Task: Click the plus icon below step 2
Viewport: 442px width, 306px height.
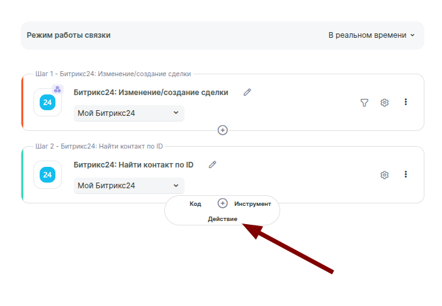Action: point(223,203)
